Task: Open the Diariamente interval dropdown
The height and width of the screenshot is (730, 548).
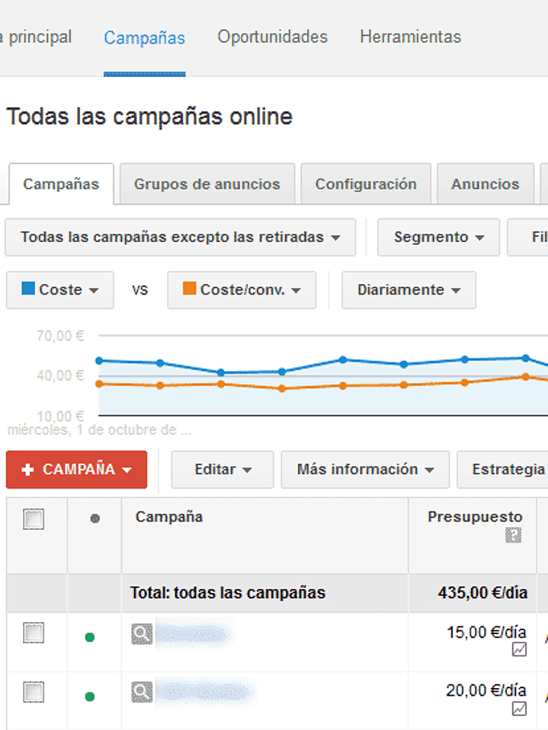Action: 409,290
